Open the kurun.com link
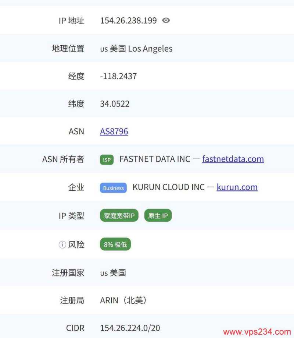 pos(237,187)
